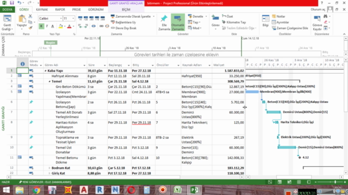This screenshot has width=348, height=195.
Task: Open the Gantt Grafiği view button
Action: click(x=7, y=23)
